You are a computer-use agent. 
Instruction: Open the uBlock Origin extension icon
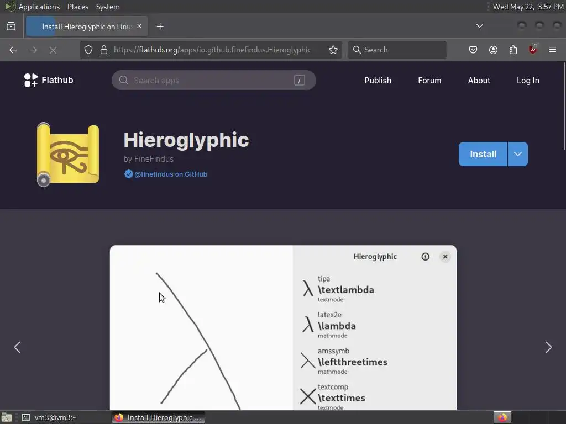(x=533, y=49)
